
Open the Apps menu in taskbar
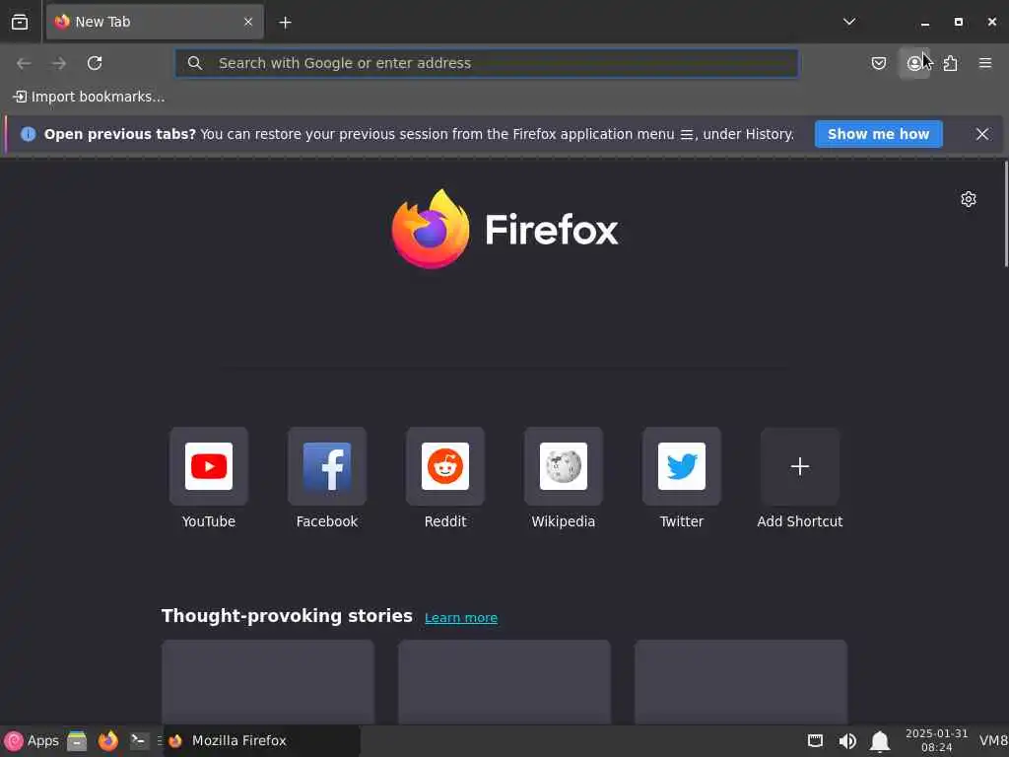point(32,741)
